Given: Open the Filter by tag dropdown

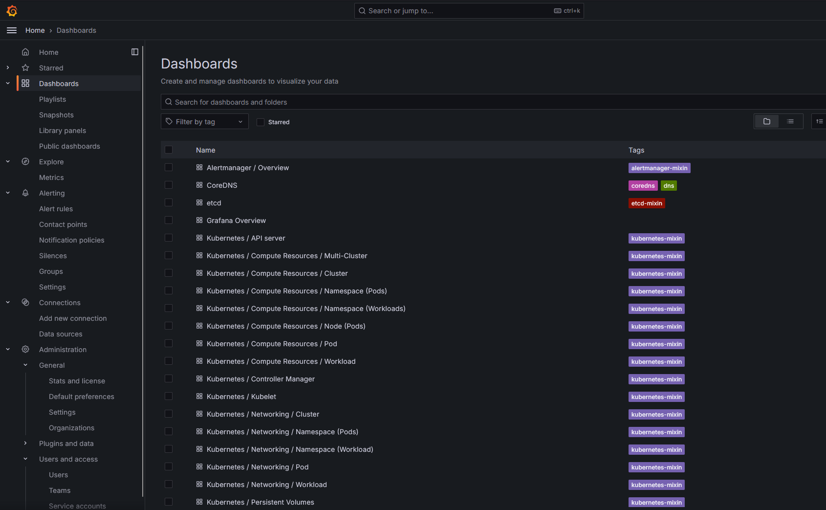Looking at the screenshot, I should [205, 121].
